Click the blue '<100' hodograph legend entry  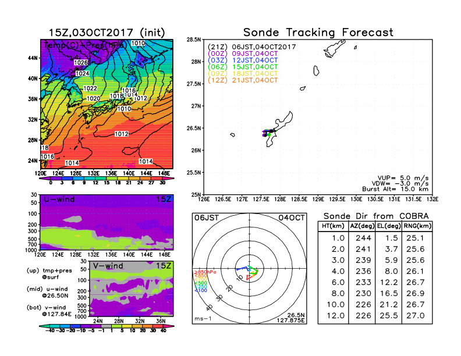[x=201, y=290]
